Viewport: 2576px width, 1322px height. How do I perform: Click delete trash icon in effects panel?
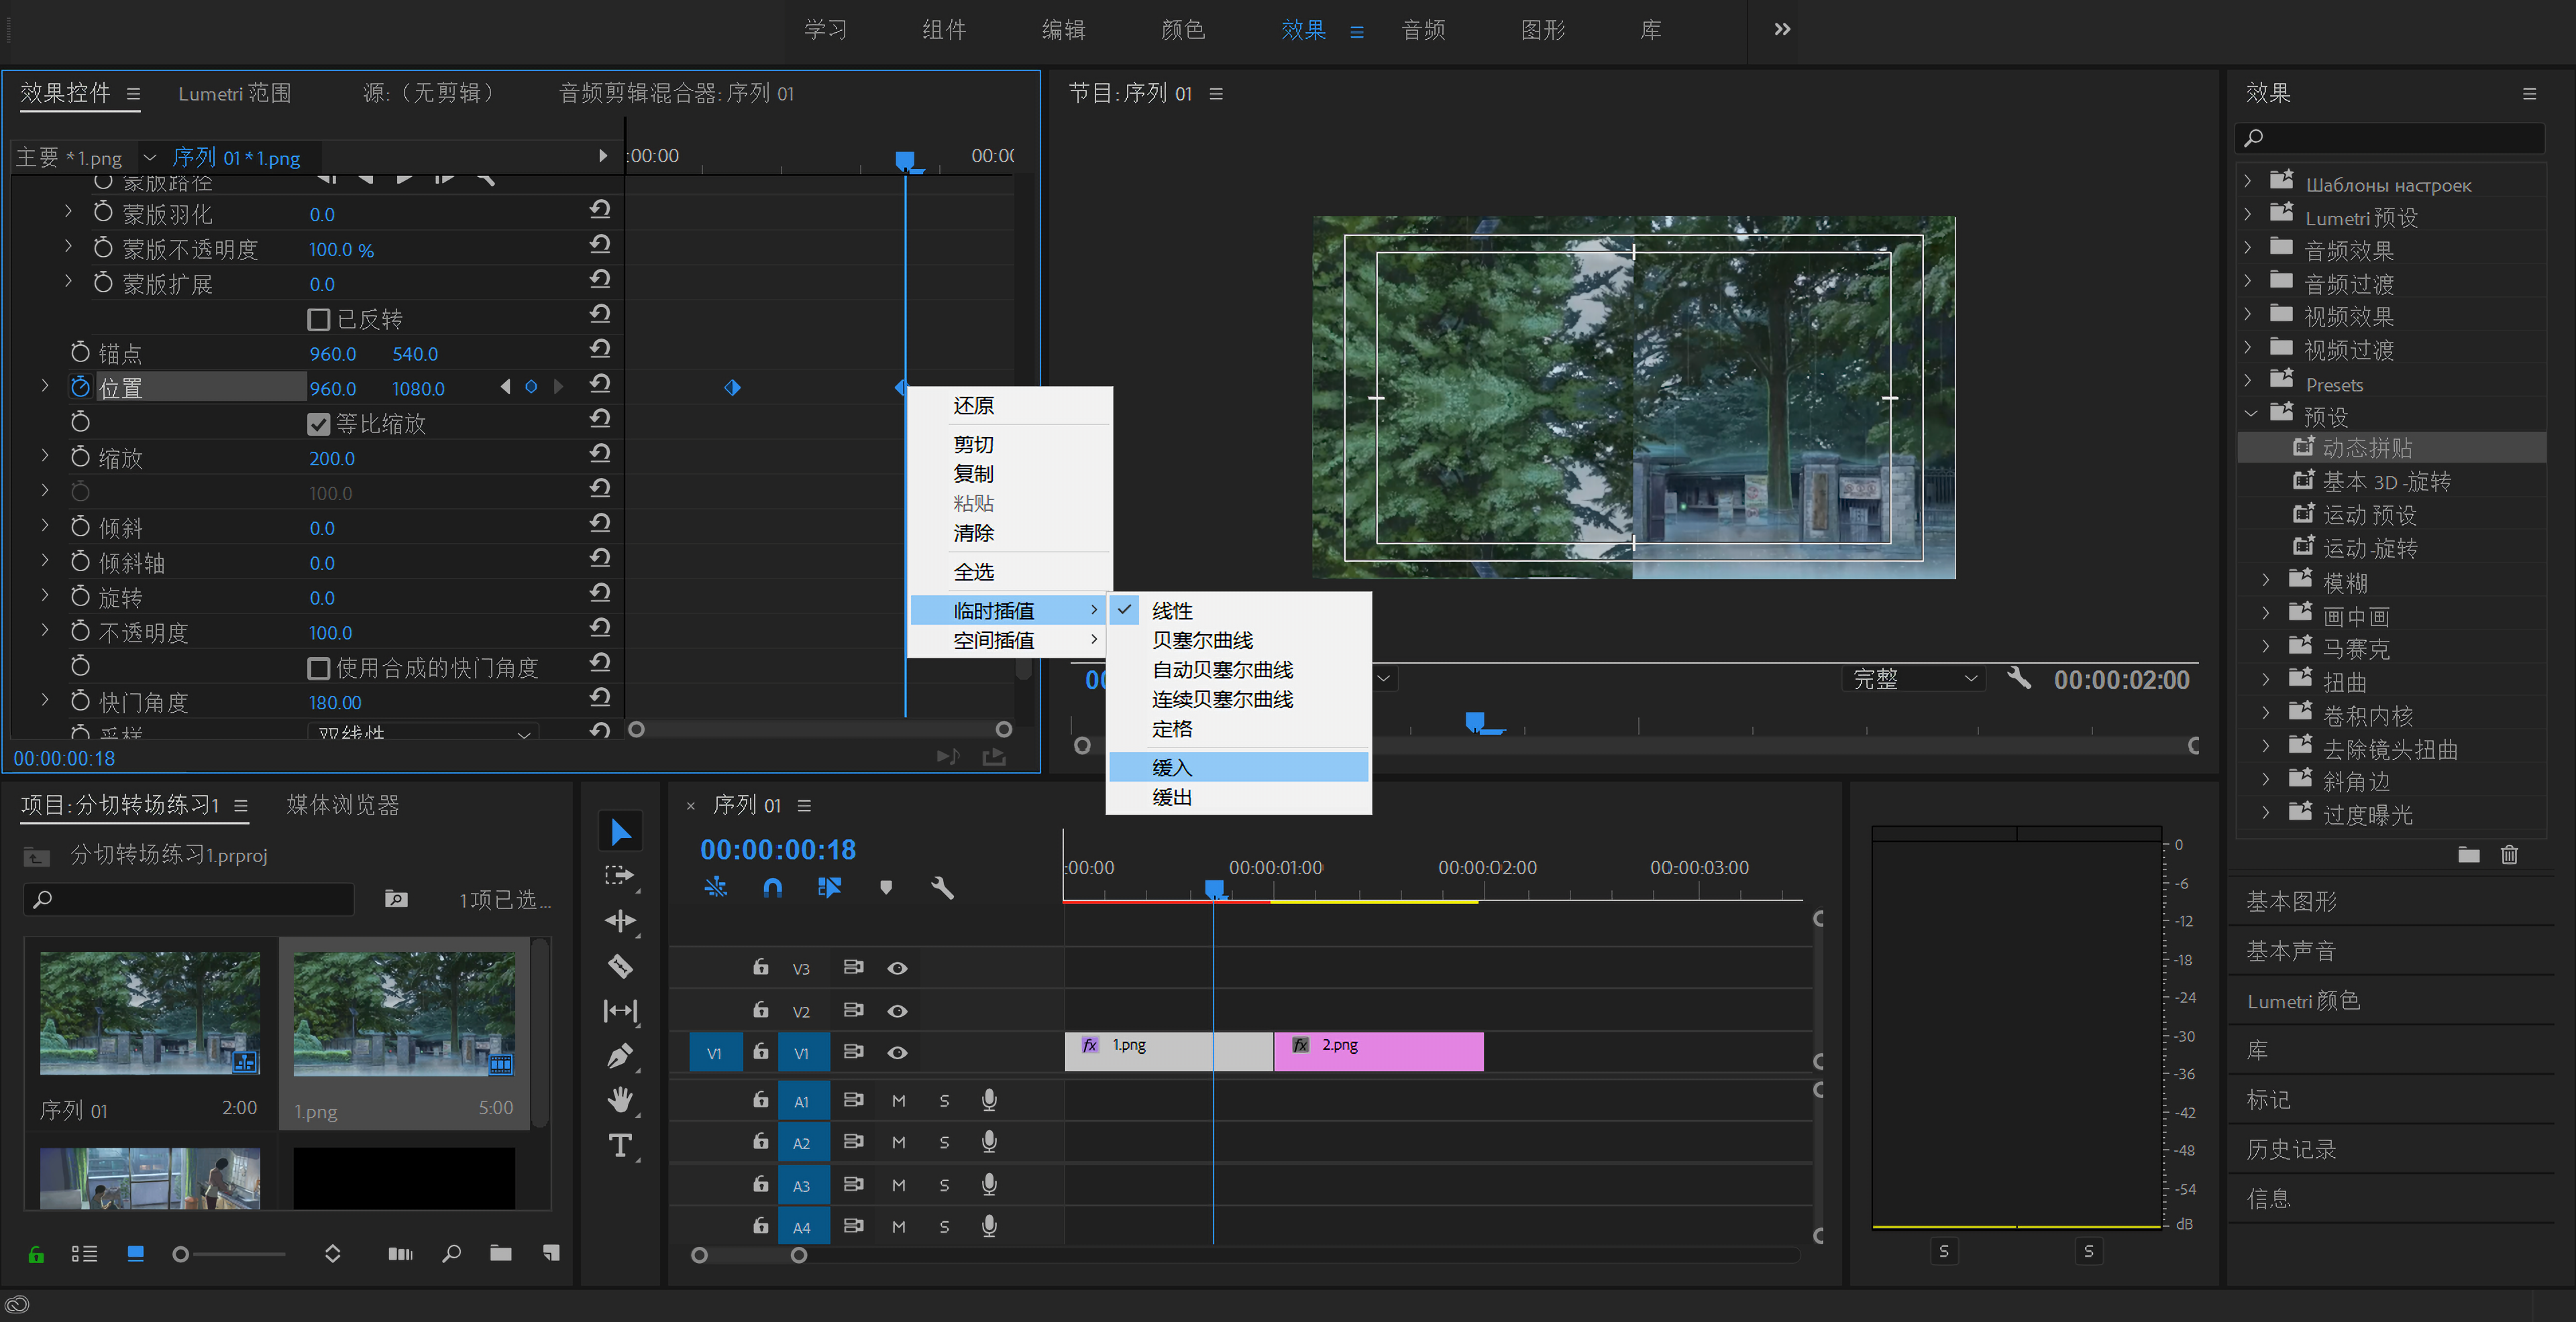(x=2509, y=854)
